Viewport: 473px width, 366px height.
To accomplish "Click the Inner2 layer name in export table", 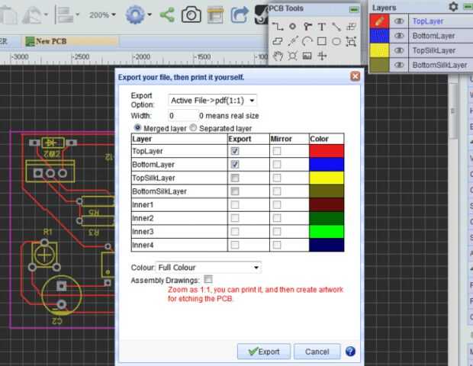I will click(143, 218).
